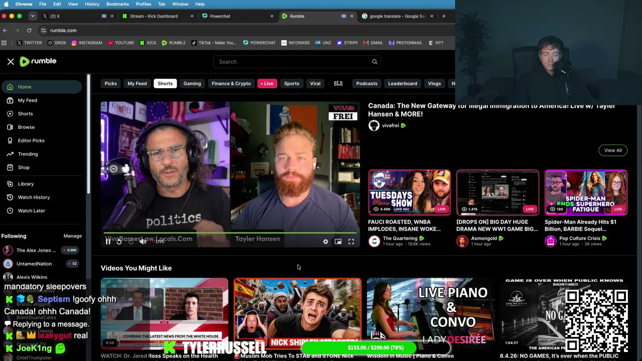Open The Alex Jones followed channel
Viewport: 642px width, 361px height.
pos(41,250)
